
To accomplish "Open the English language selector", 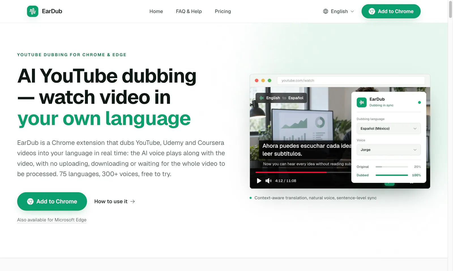I will (339, 11).
